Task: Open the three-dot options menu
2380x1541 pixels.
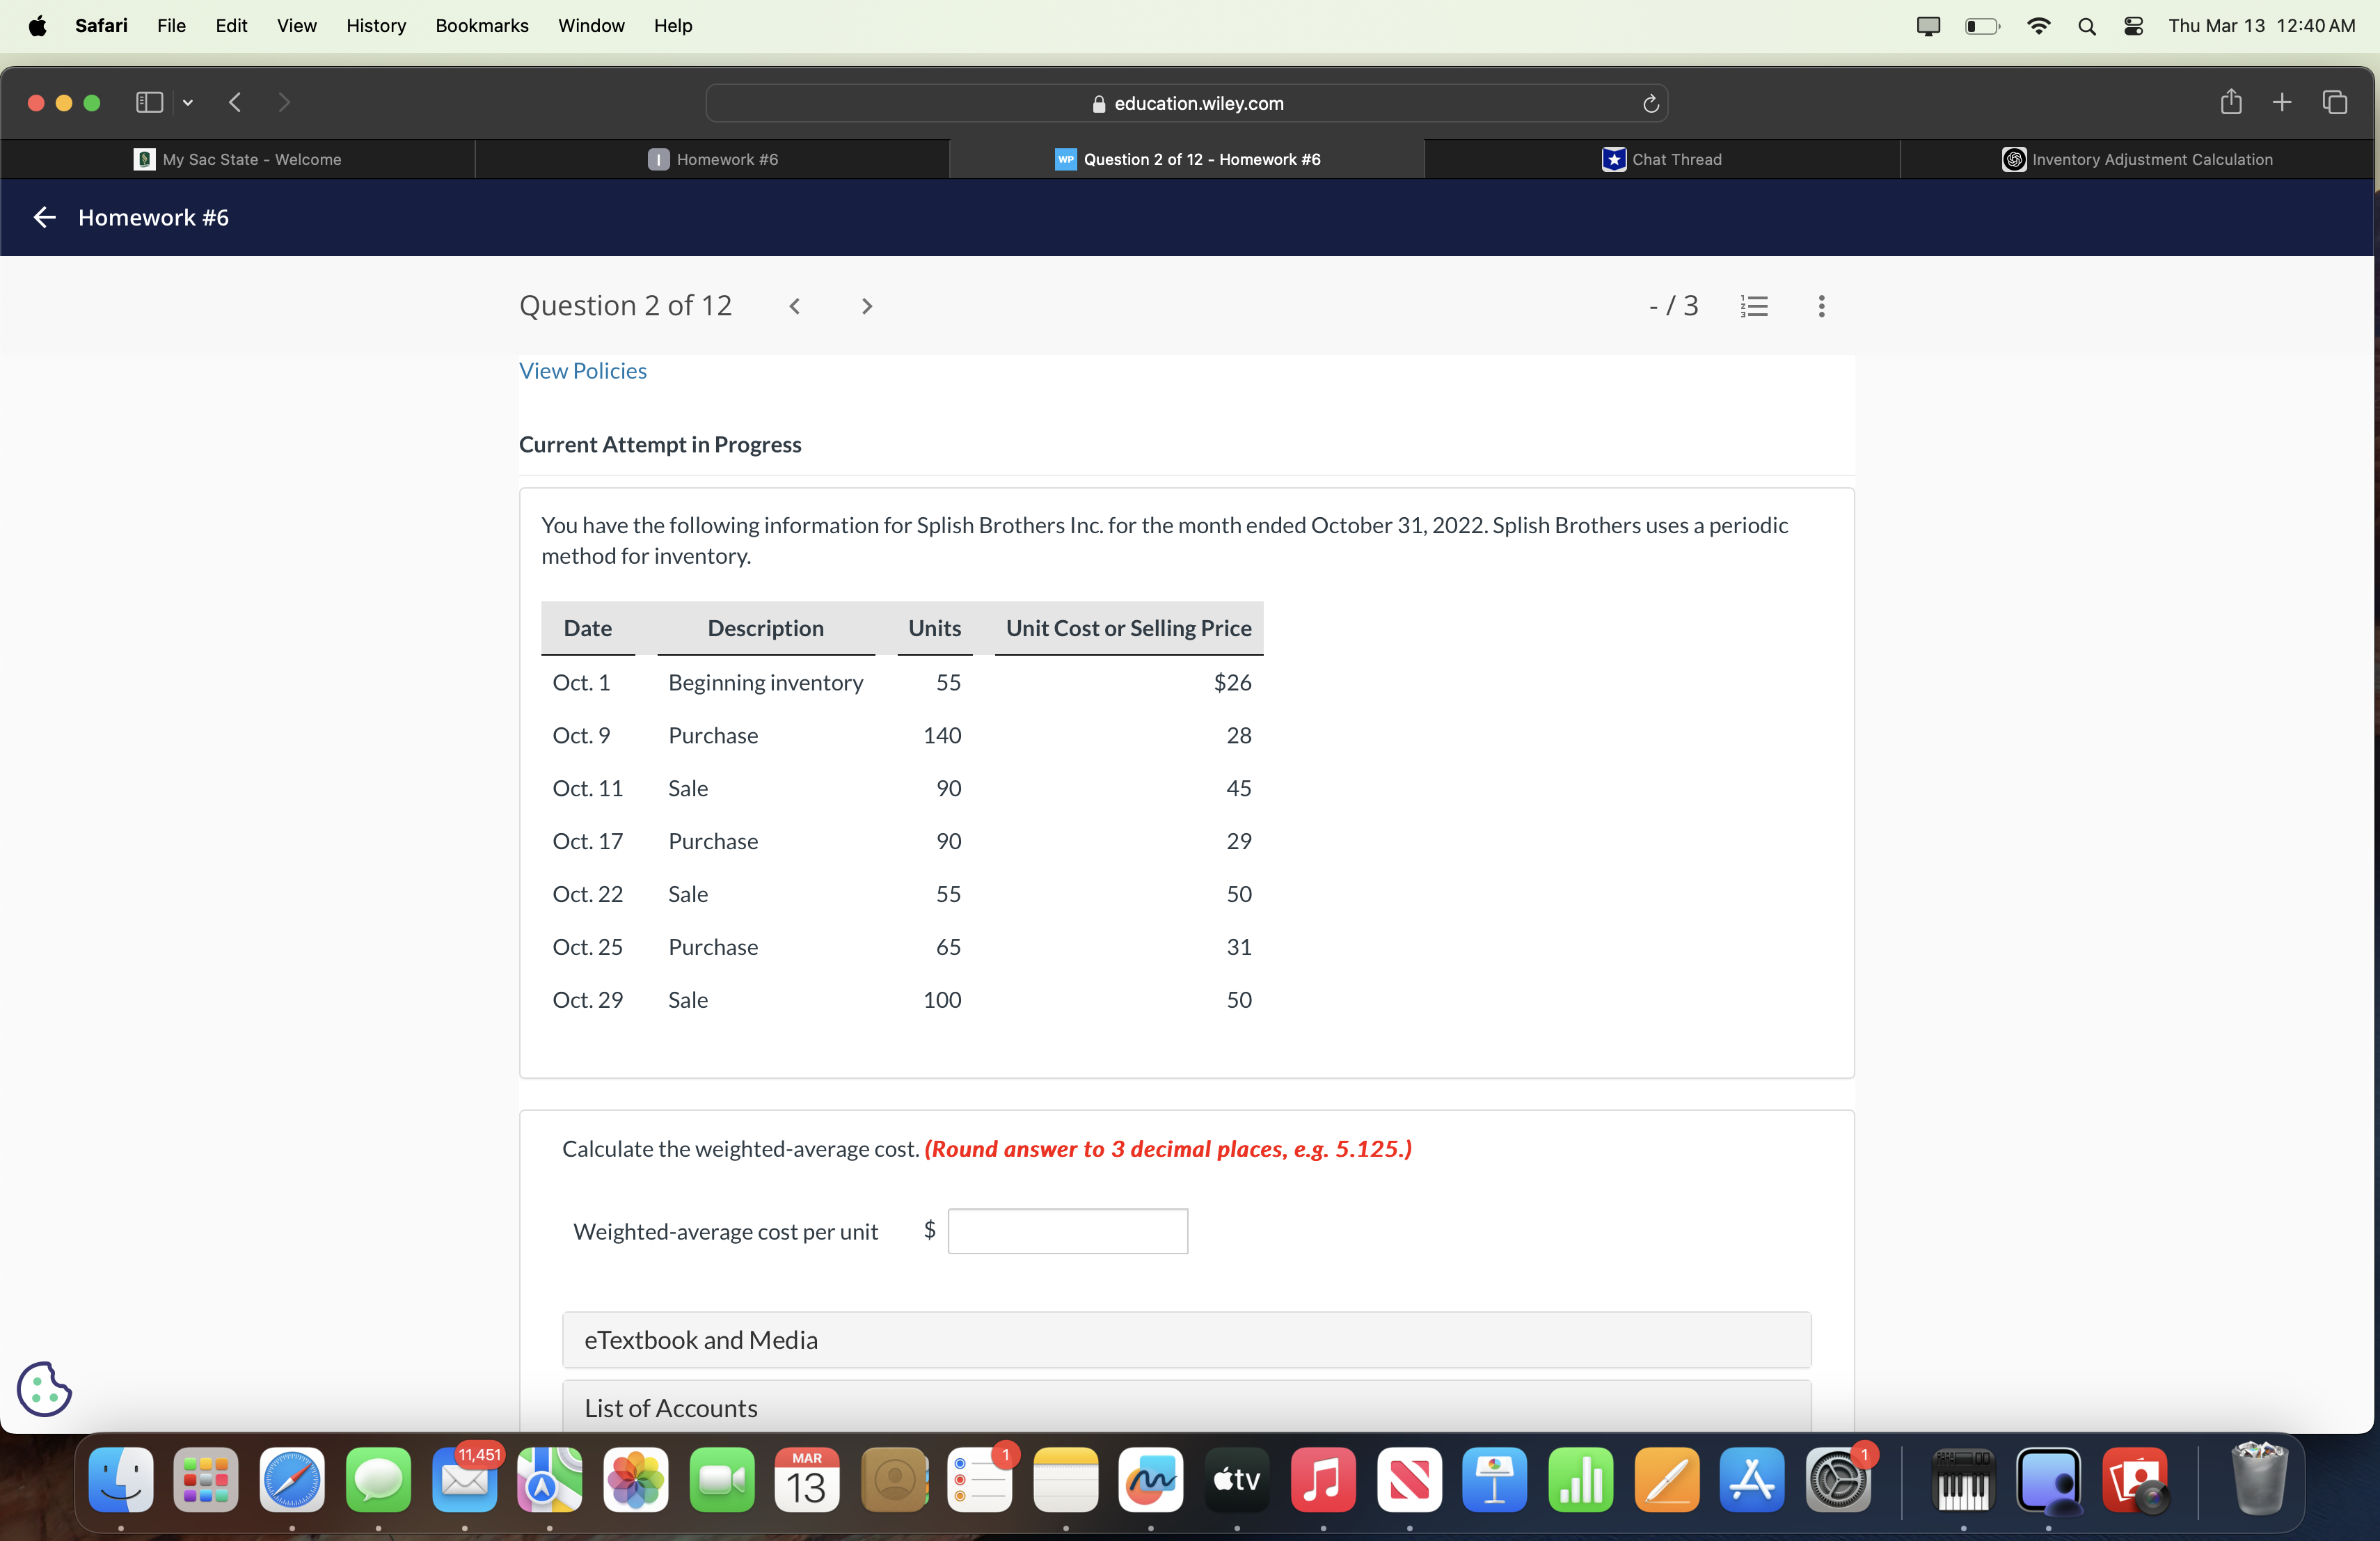Action: [1821, 306]
